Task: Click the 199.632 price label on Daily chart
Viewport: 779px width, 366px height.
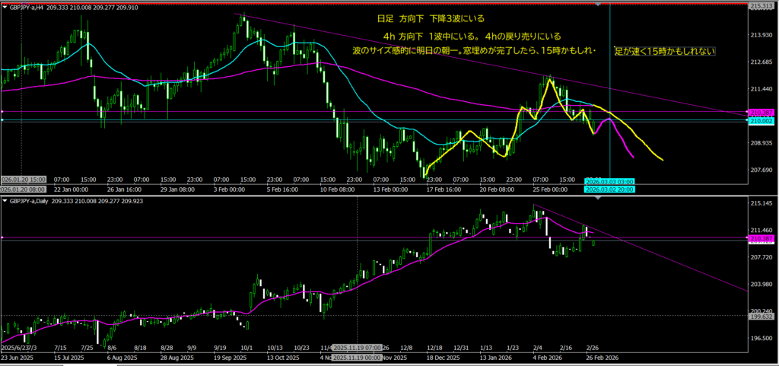Action: point(762,317)
